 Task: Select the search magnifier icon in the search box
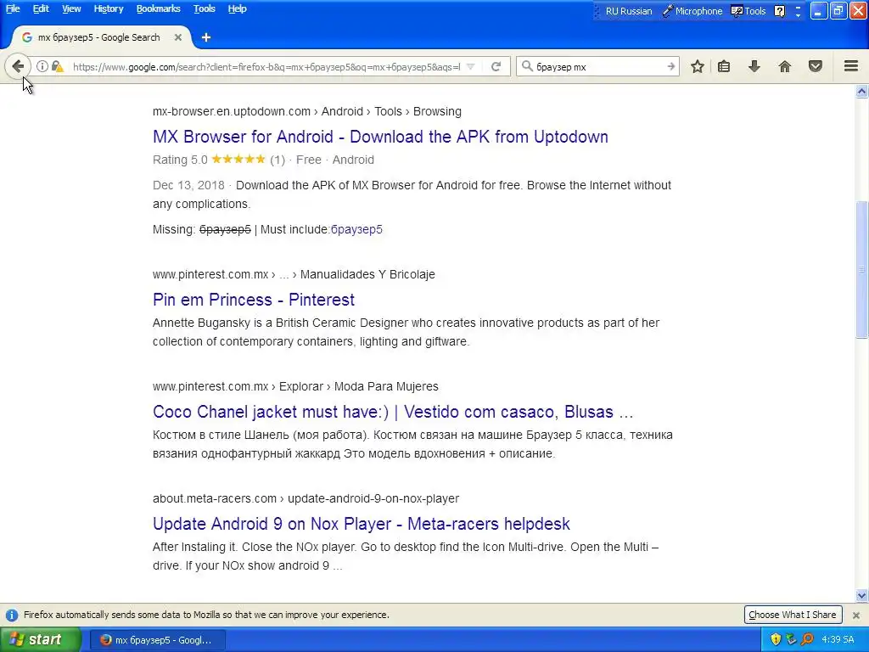(x=526, y=66)
